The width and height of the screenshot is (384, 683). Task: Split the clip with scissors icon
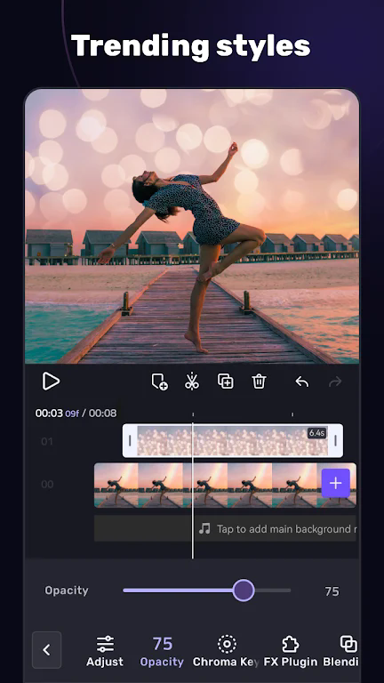click(192, 382)
